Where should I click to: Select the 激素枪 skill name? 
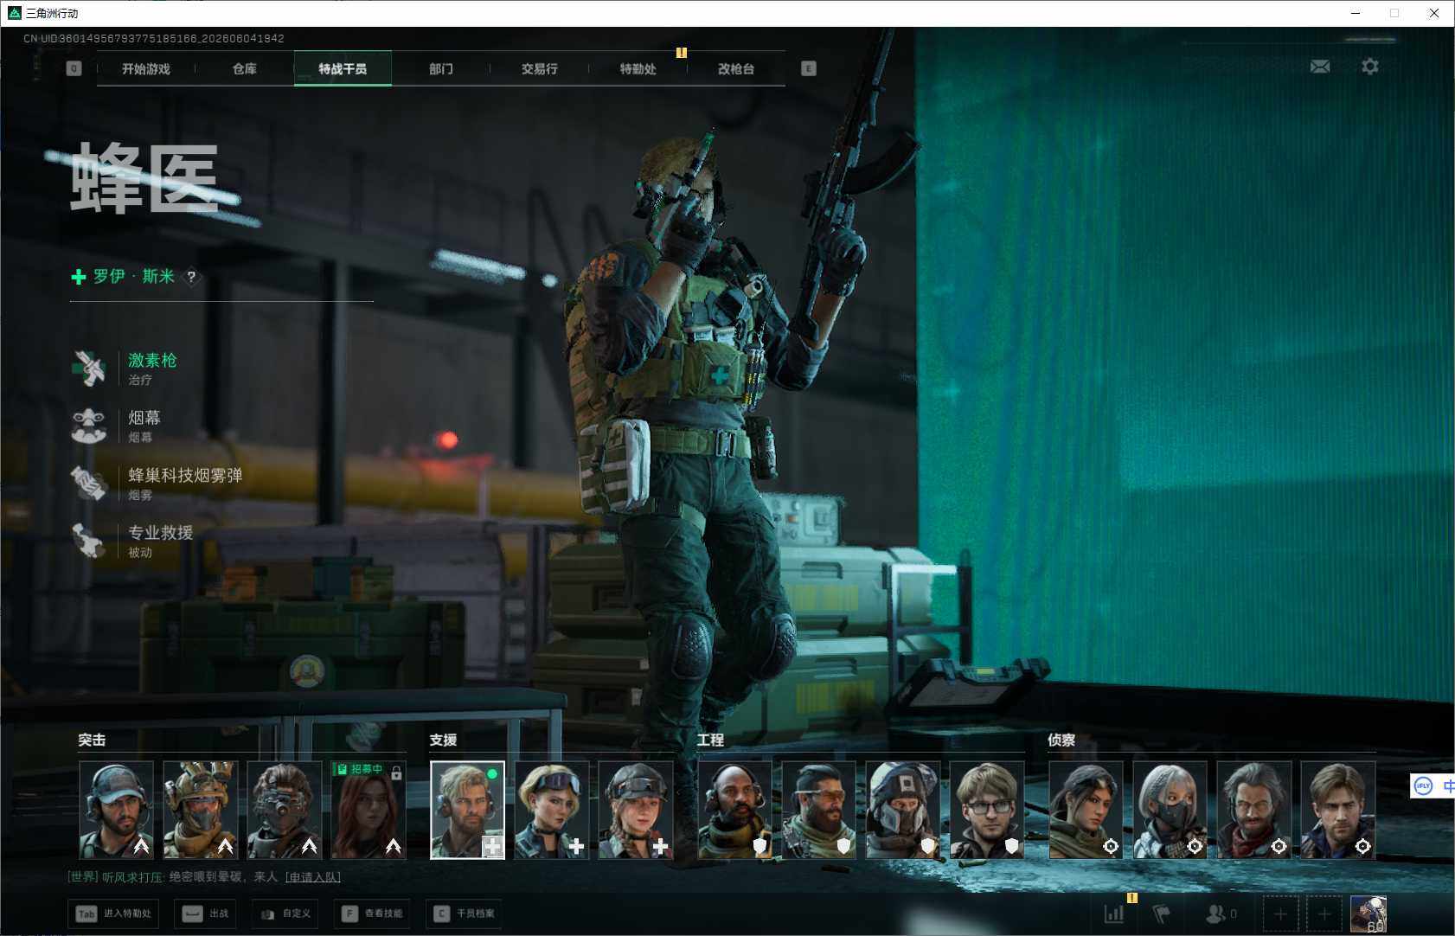(152, 360)
